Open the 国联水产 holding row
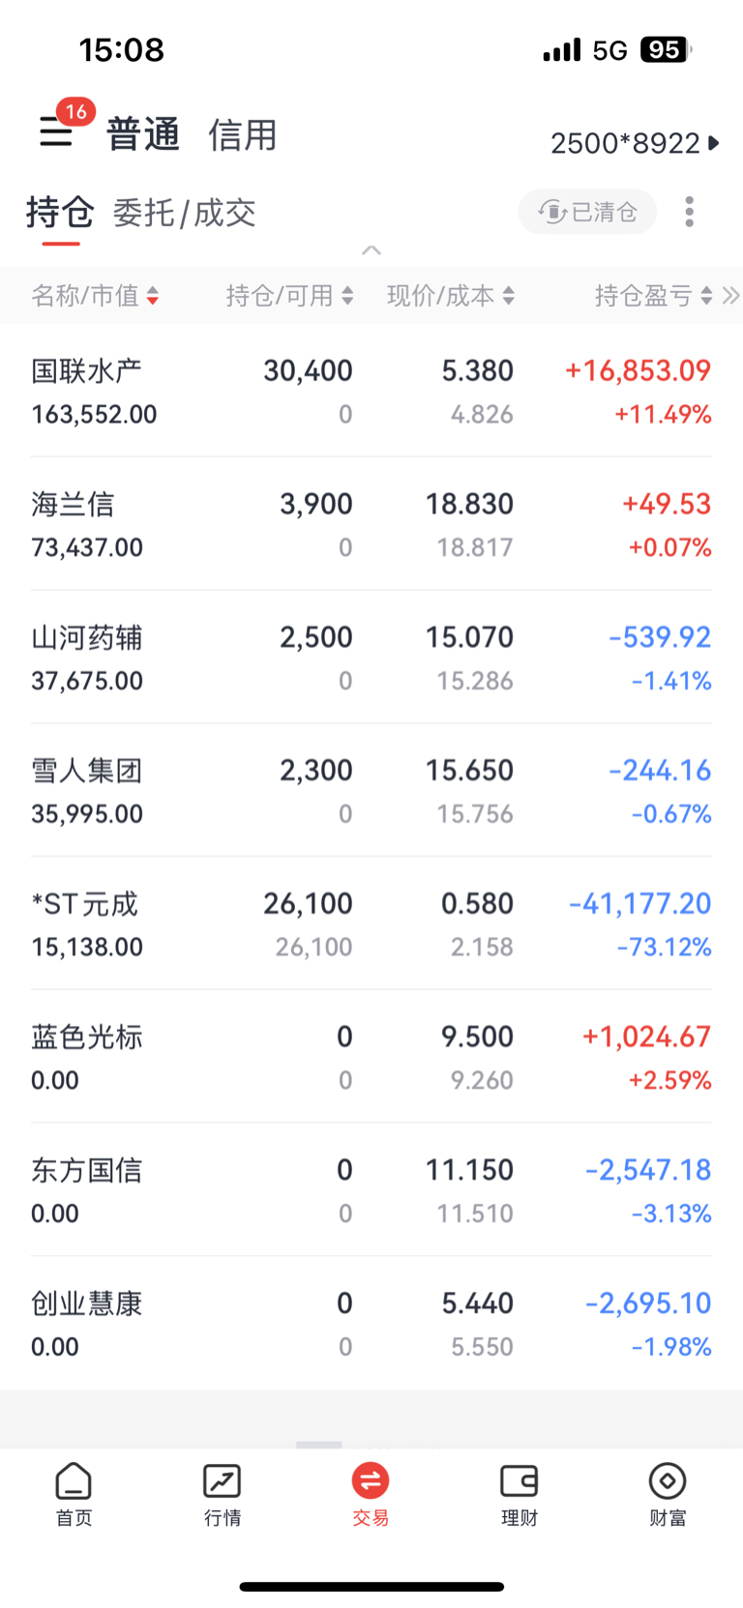The width and height of the screenshot is (743, 1608). coord(371,391)
